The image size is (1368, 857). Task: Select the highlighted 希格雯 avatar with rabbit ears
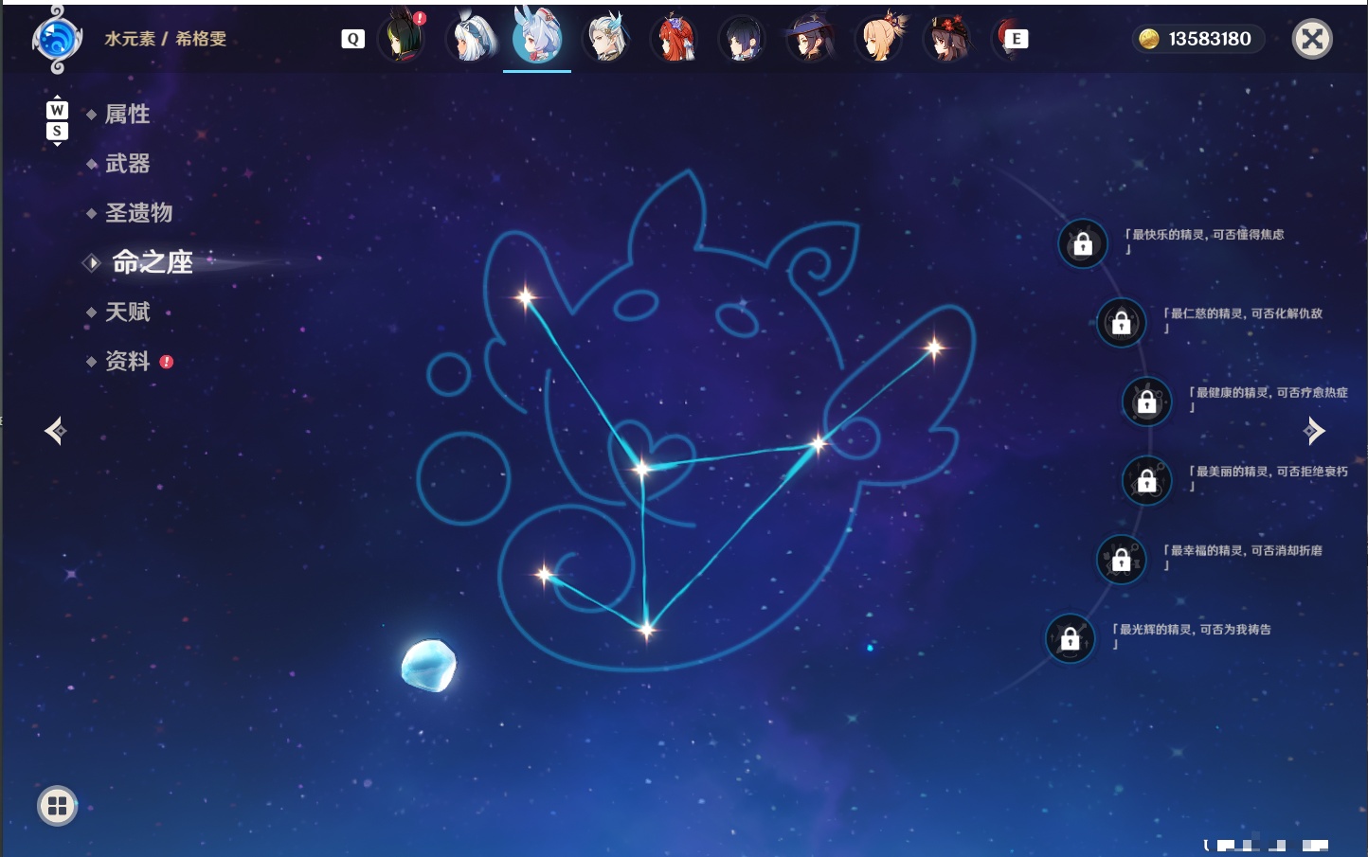[x=537, y=36]
